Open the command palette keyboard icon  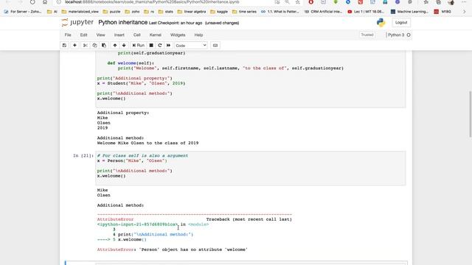coord(215,46)
